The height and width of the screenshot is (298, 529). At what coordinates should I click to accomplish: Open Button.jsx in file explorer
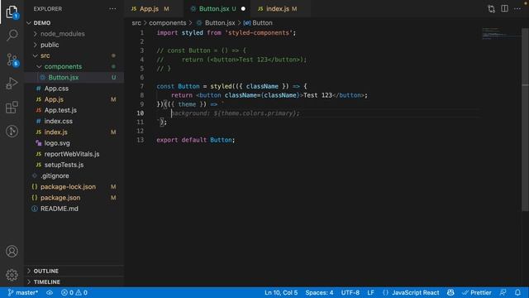(x=74, y=77)
